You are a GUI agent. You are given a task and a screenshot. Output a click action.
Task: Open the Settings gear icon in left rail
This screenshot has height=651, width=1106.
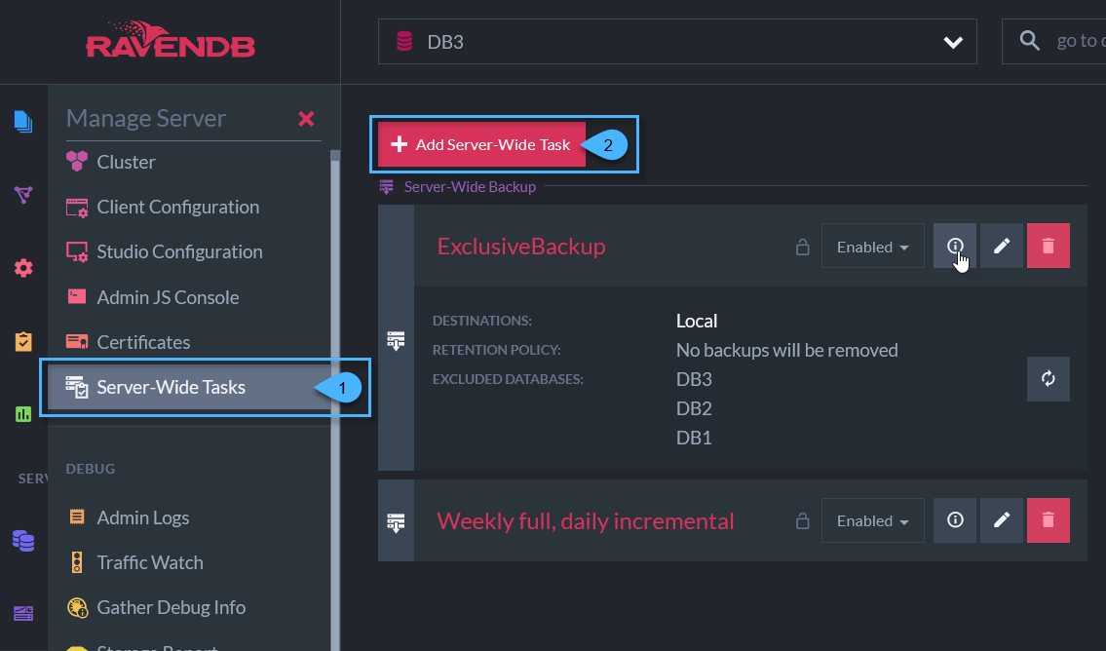[23, 268]
